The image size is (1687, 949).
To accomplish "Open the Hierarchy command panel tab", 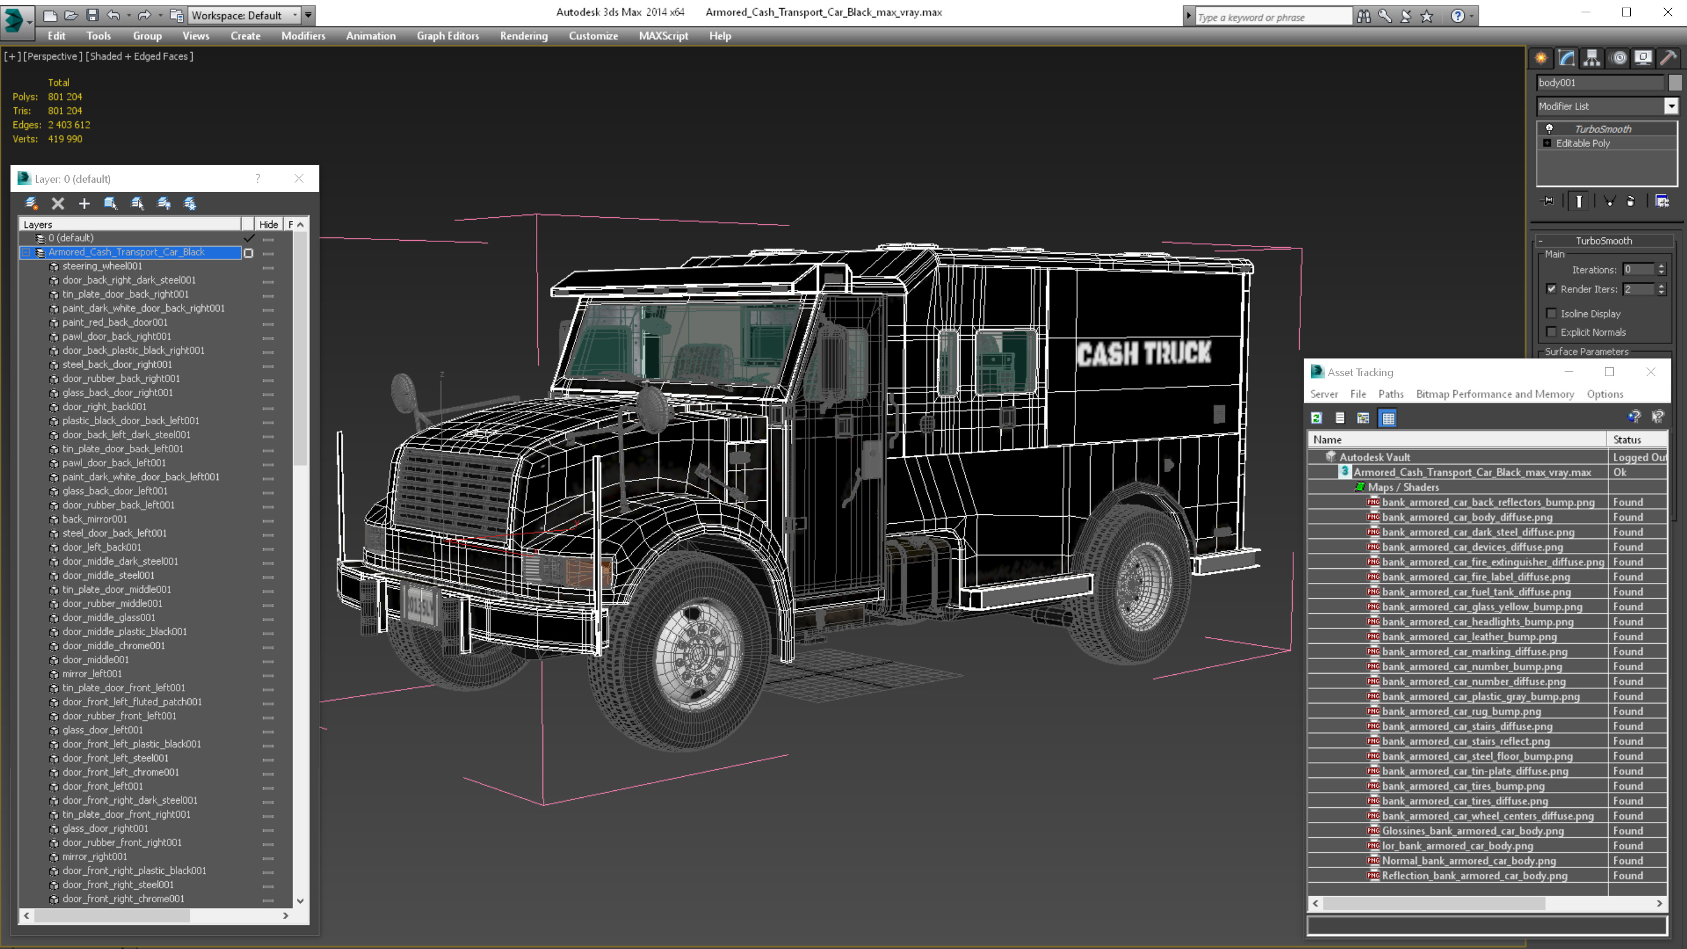I will [1592, 57].
